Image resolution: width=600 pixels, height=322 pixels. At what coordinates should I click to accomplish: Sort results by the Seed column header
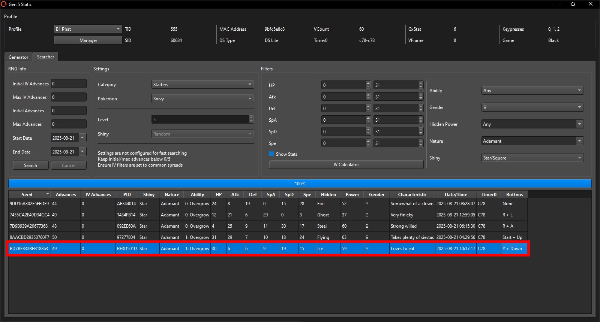[27, 195]
